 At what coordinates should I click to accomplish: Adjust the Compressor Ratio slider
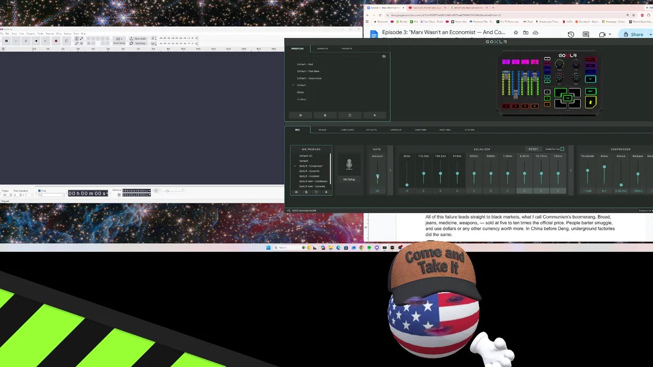[604, 167]
